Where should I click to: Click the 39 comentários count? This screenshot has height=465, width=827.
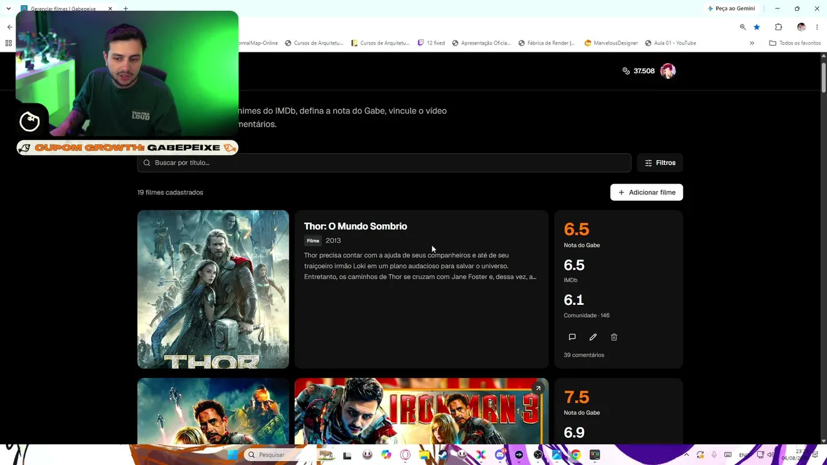[584, 355]
